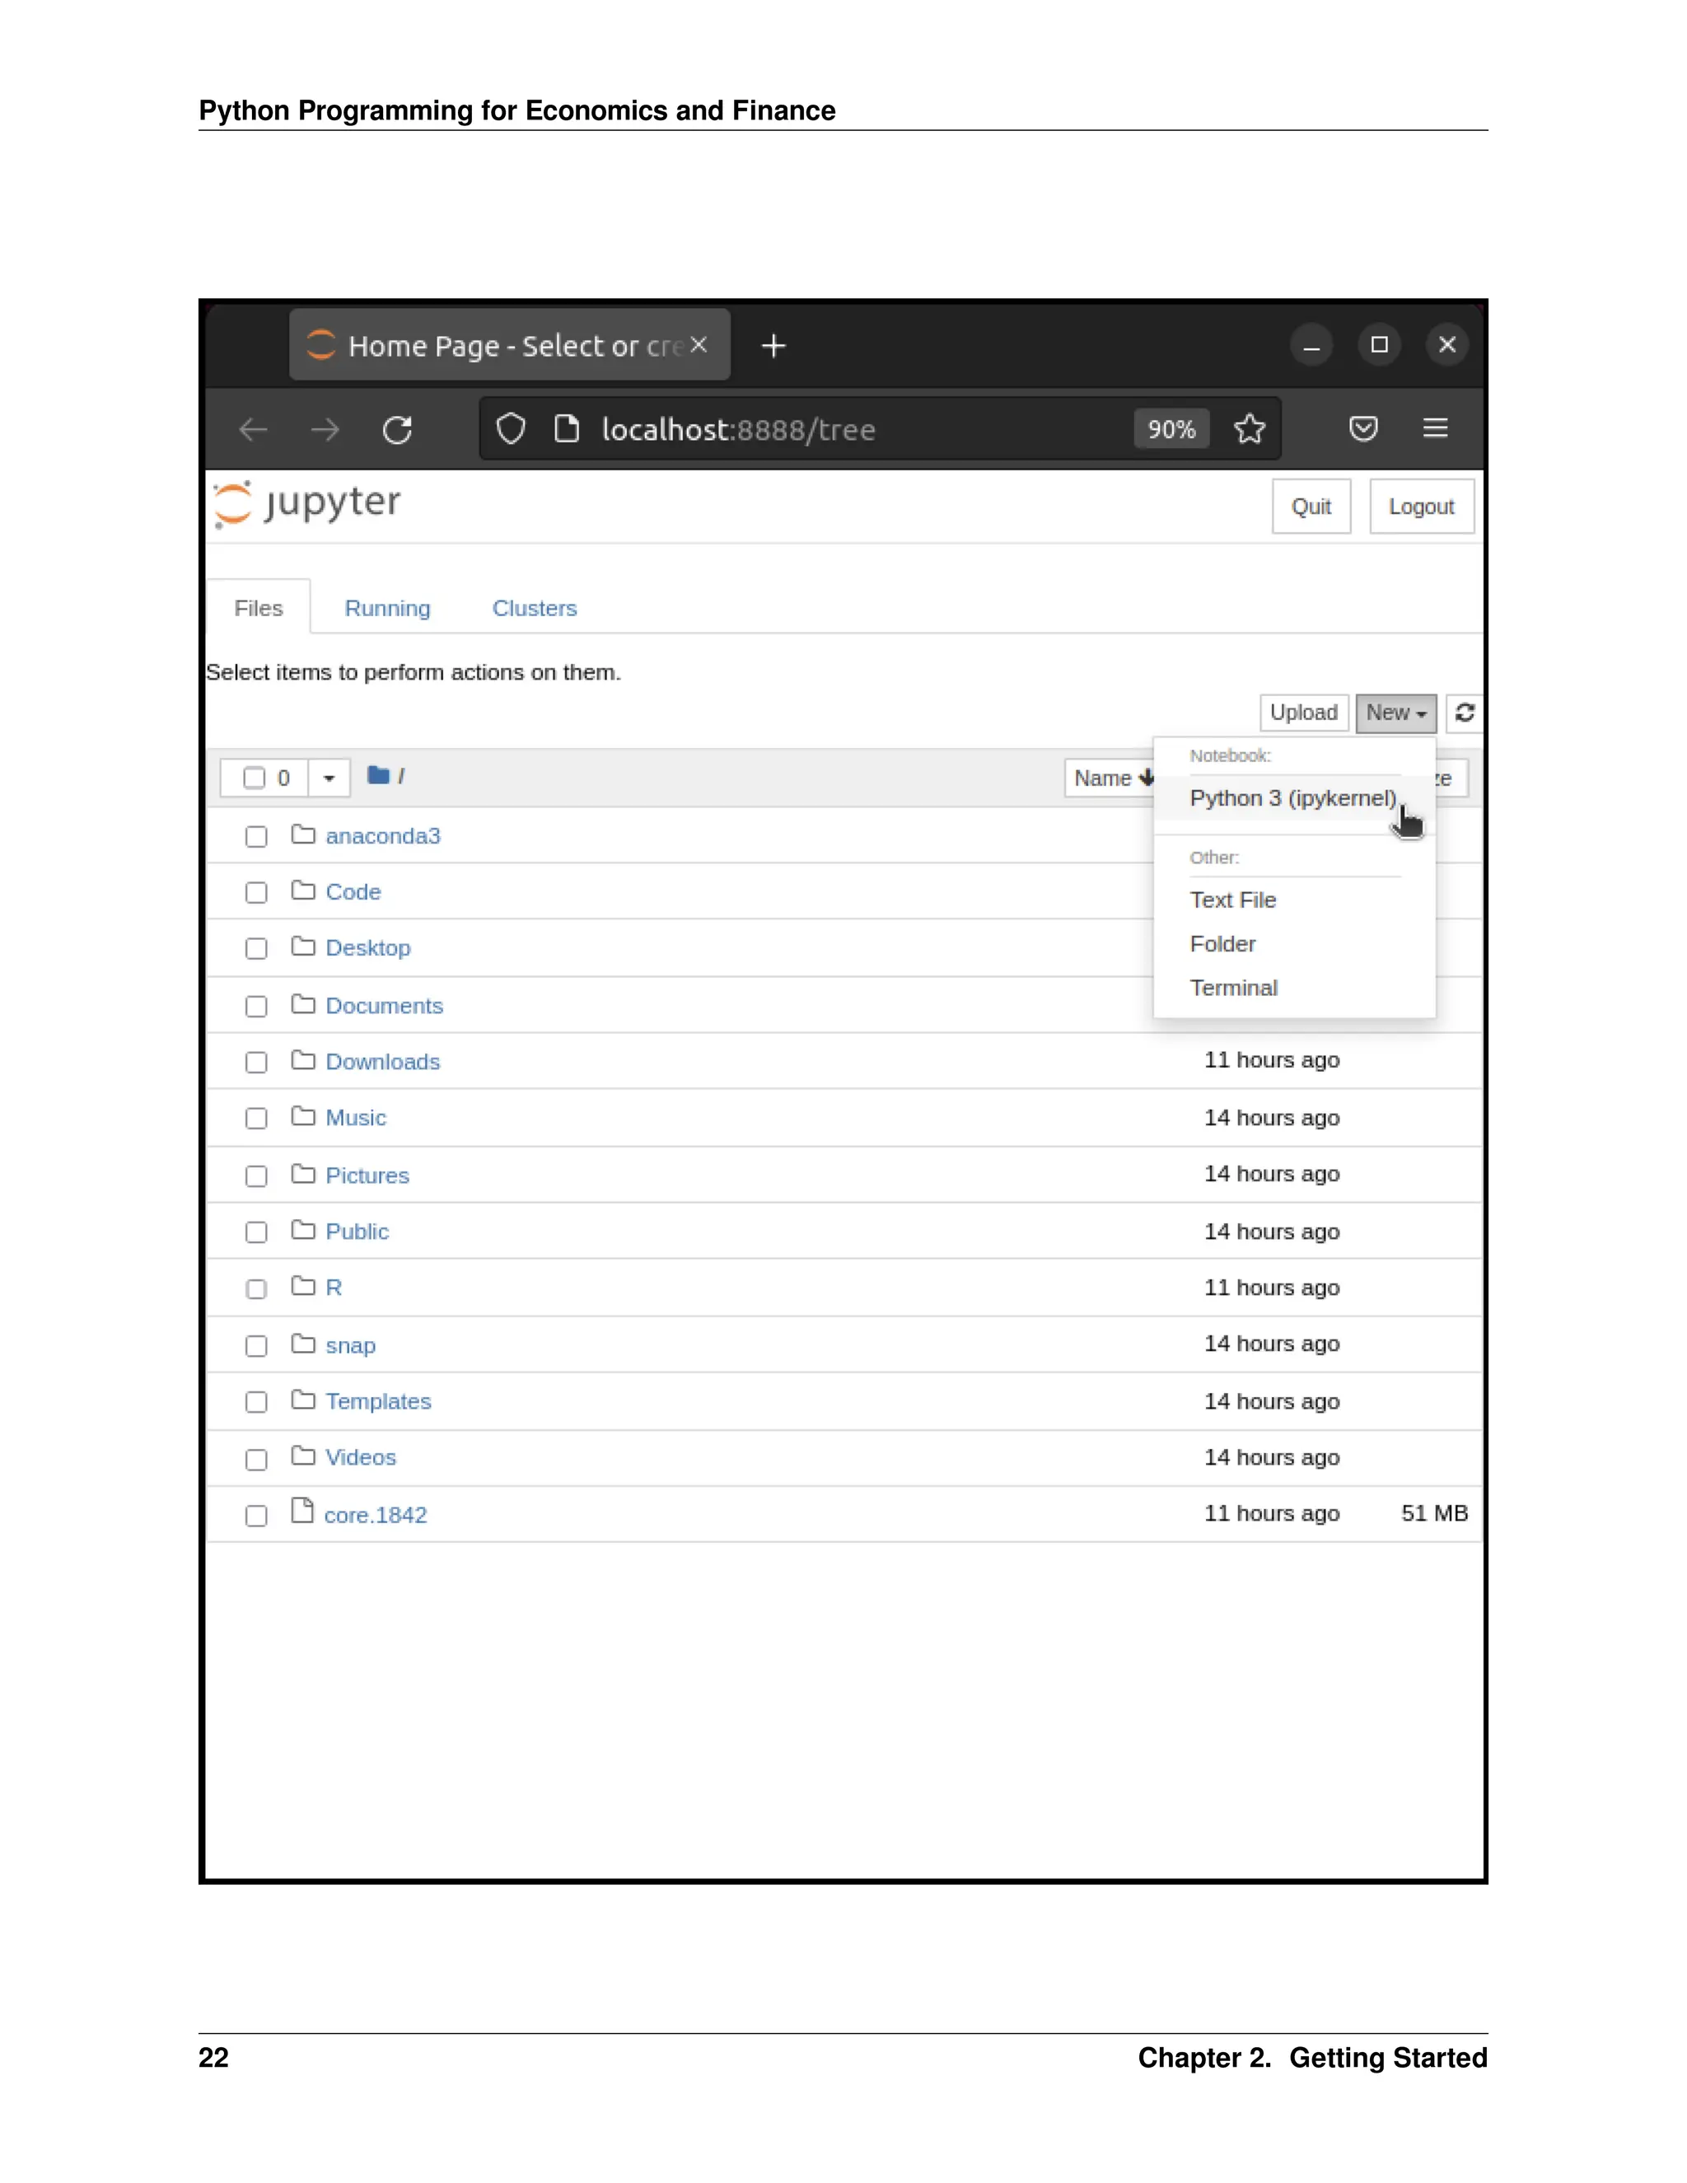Click the tracking protection shield icon
The width and height of the screenshot is (1687, 2183).
[511, 430]
